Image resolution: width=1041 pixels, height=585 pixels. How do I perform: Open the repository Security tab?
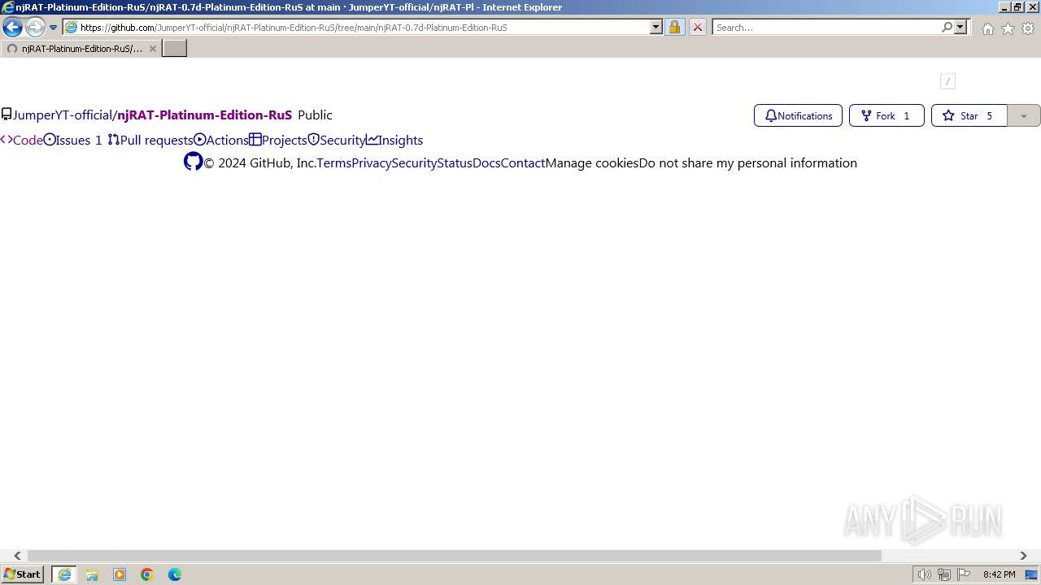point(337,140)
